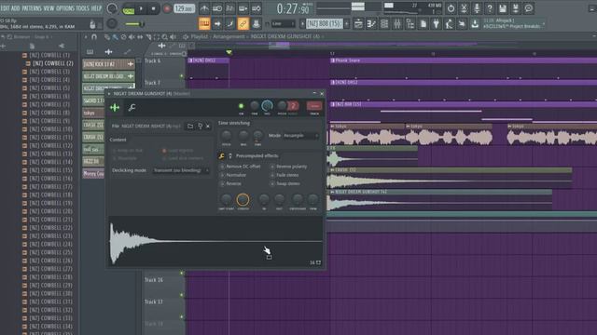Click the playhead marker on timeline
Screen dimensions: 597x335
tap(229, 52)
